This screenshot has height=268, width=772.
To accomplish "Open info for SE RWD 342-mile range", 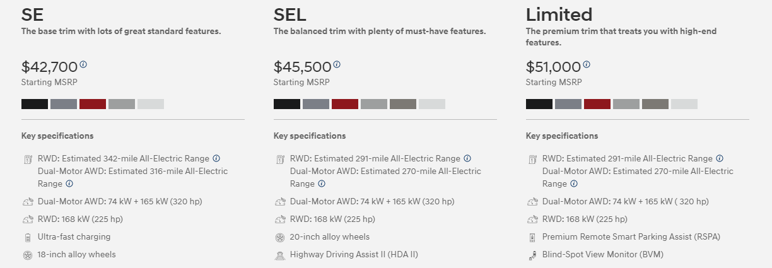I will point(216,158).
